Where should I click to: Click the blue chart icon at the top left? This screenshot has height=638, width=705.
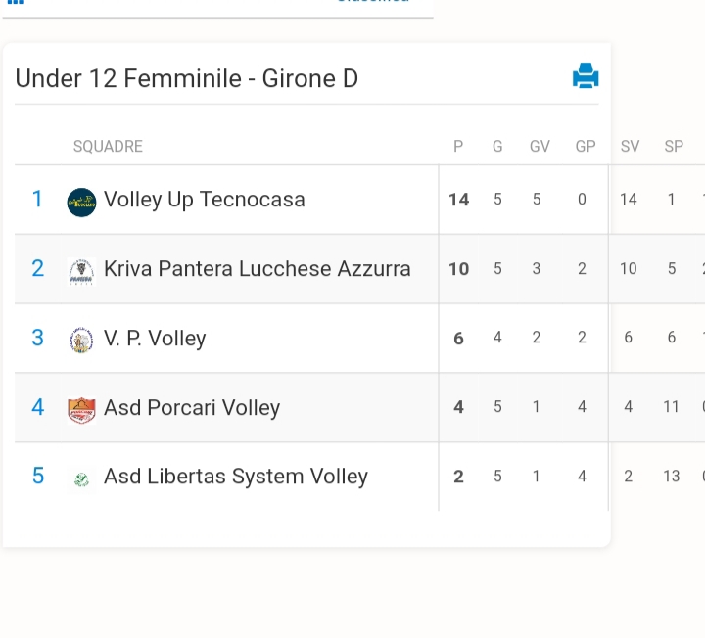click(16, 2)
